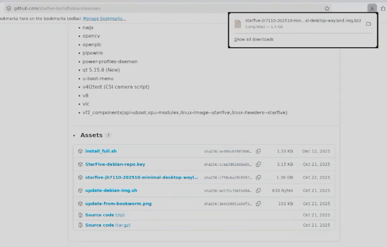Viewport: 387px width, 247px height.
Task: Click Show all downloads
Action: point(254,39)
